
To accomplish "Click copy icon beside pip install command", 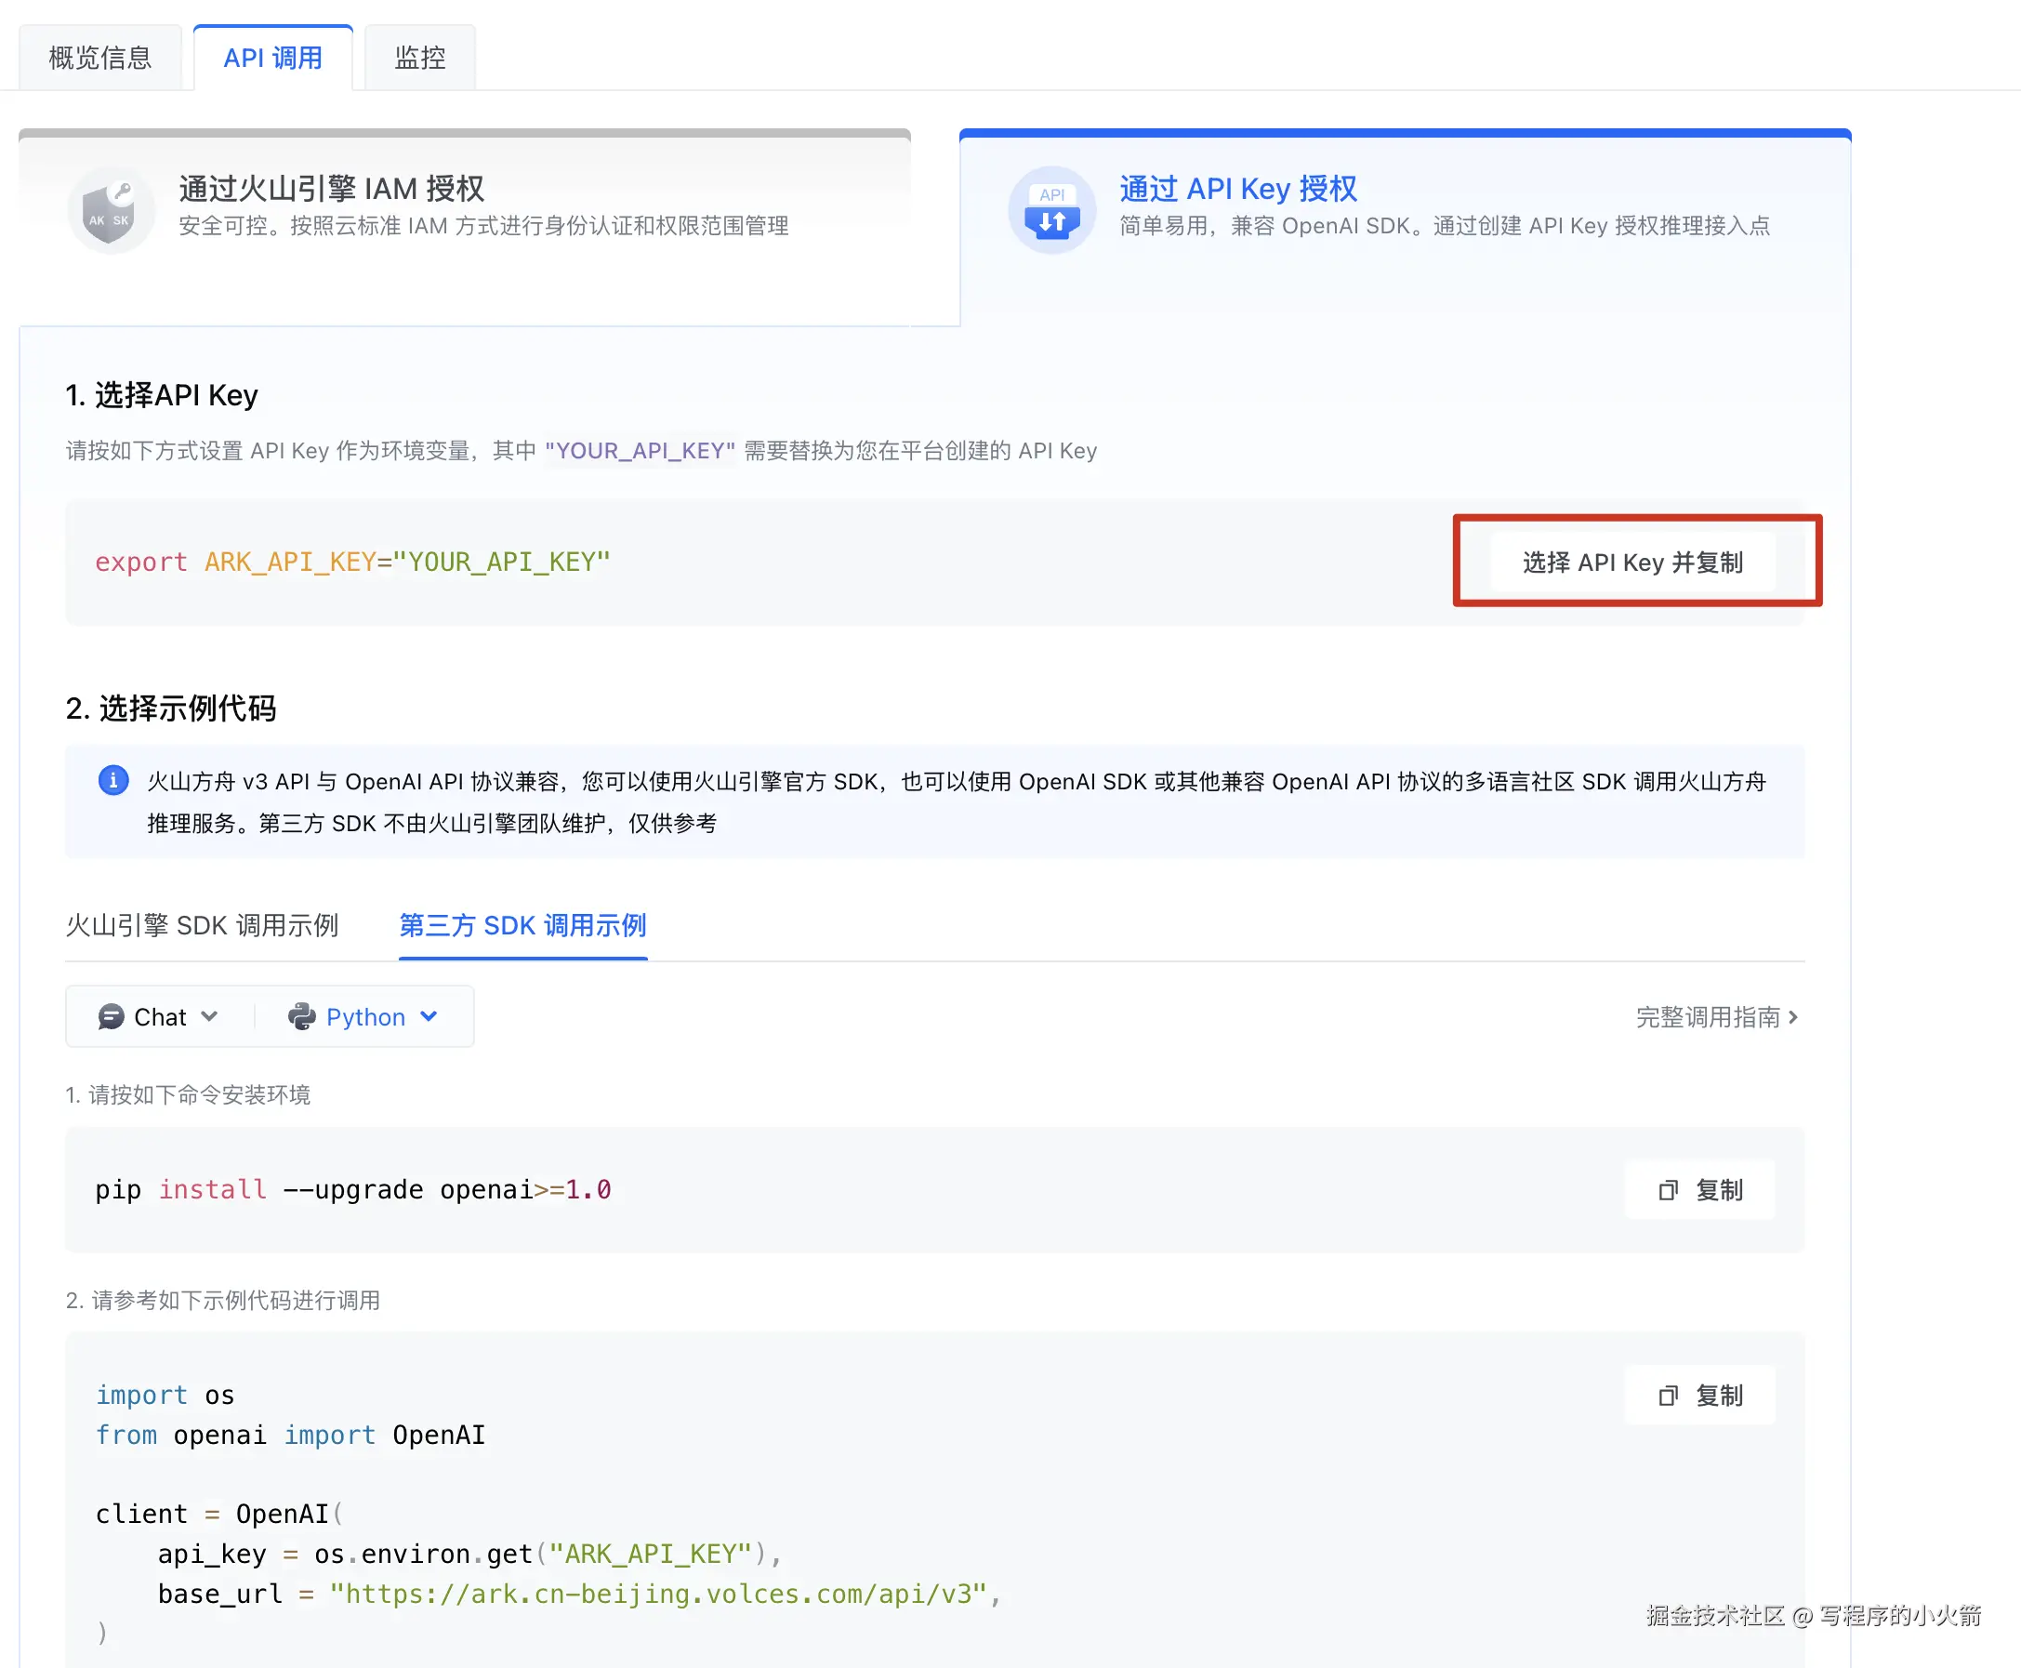I will pyautogui.click(x=1668, y=1190).
